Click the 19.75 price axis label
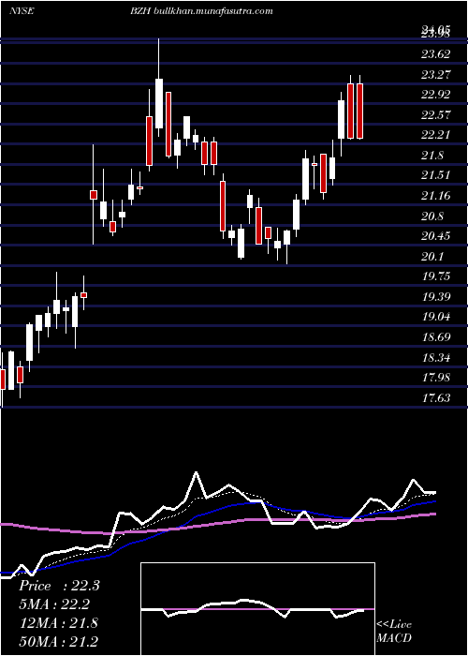The height and width of the screenshot is (656, 468). coord(436,276)
